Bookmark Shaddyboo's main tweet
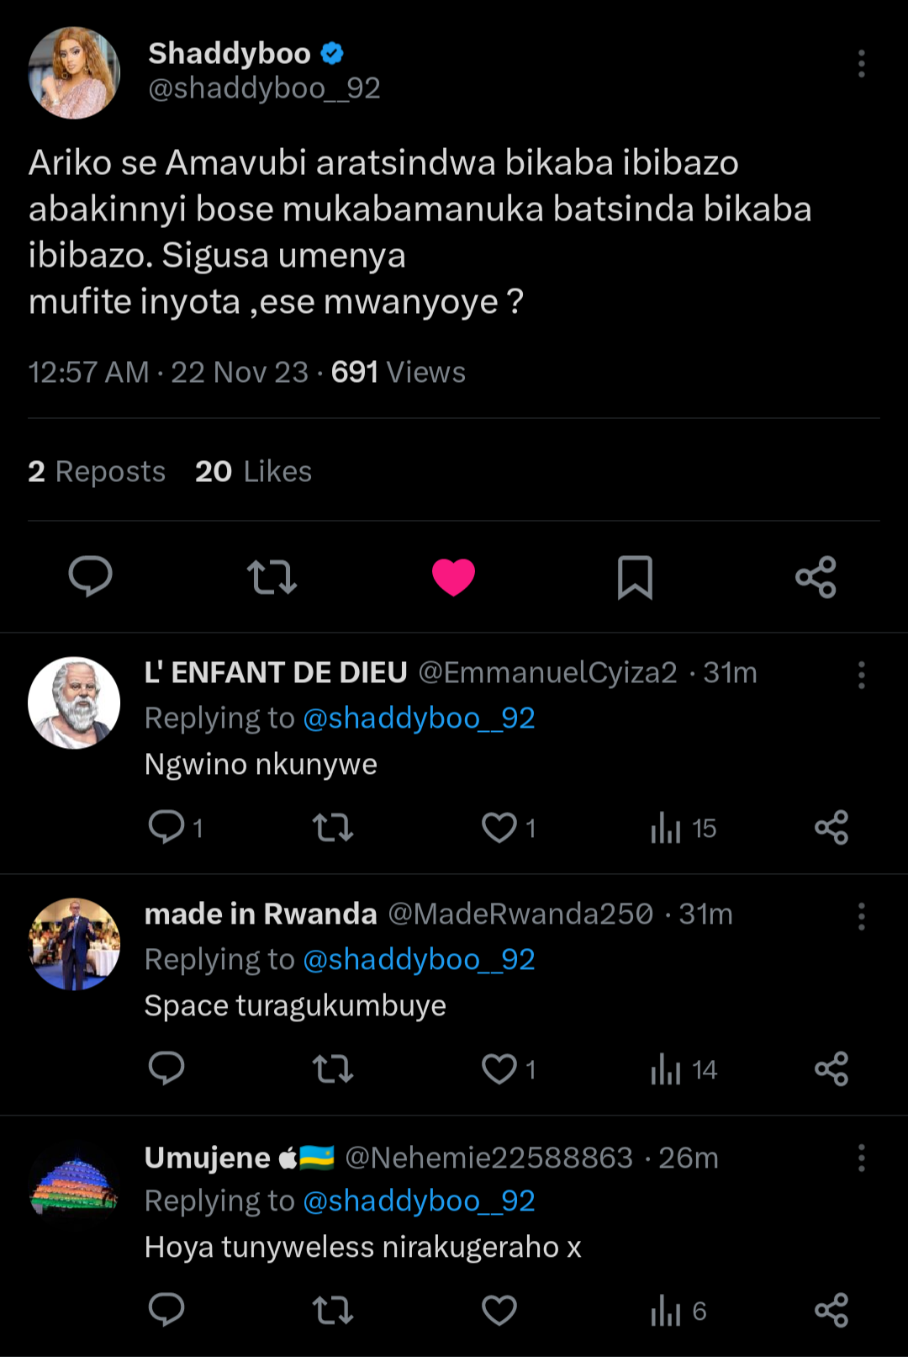The height and width of the screenshot is (1357, 908). pyautogui.click(x=635, y=577)
